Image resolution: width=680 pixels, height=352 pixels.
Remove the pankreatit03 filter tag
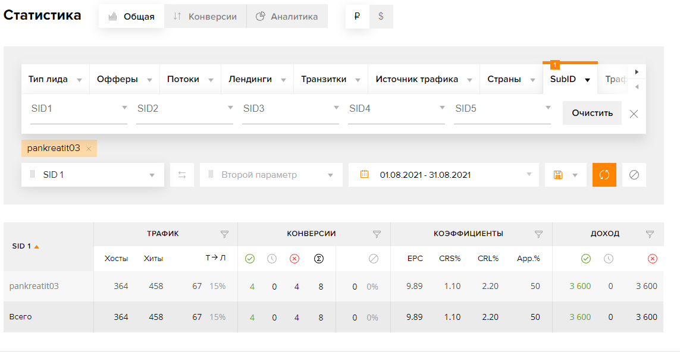[x=89, y=149]
